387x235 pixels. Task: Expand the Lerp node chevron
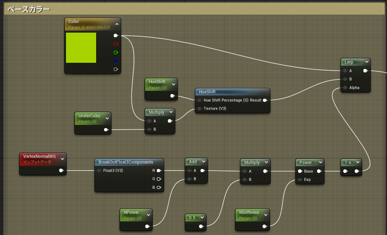(x=367, y=62)
